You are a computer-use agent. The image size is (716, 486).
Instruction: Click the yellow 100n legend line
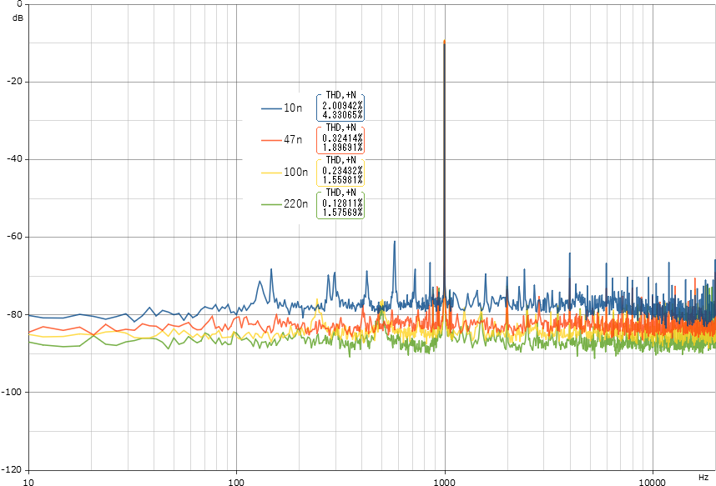[x=271, y=173]
